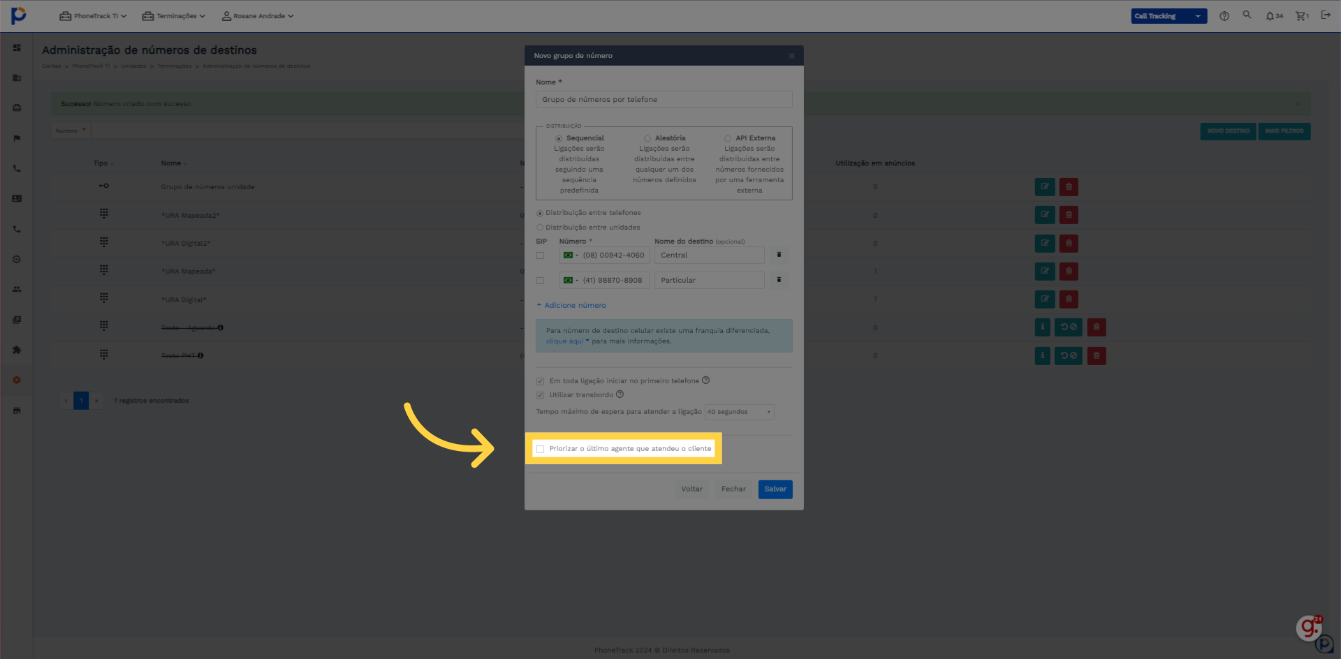Click the Fechar button
This screenshot has height=659, width=1341.
pyautogui.click(x=733, y=489)
